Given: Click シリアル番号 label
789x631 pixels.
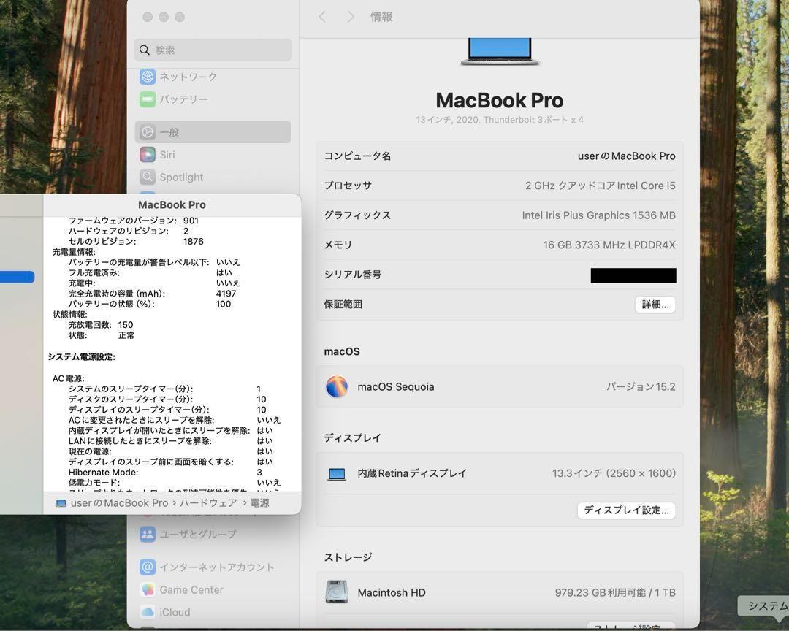Looking at the screenshot, I should (x=353, y=275).
